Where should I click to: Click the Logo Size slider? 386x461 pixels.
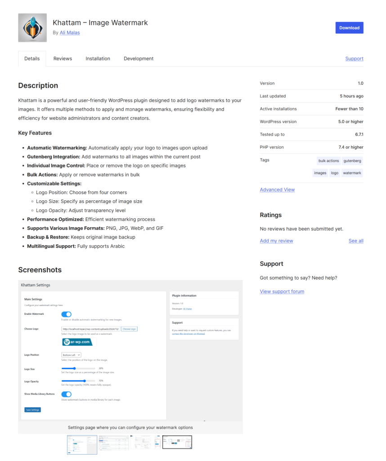pyautogui.click(x=79, y=368)
